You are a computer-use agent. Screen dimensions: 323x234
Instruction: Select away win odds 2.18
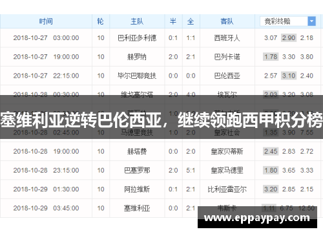click(x=307, y=38)
